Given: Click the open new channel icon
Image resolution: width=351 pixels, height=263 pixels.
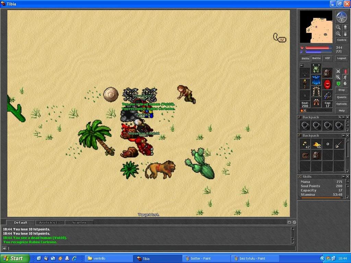Looking at the screenshot, I should [x=289, y=222].
